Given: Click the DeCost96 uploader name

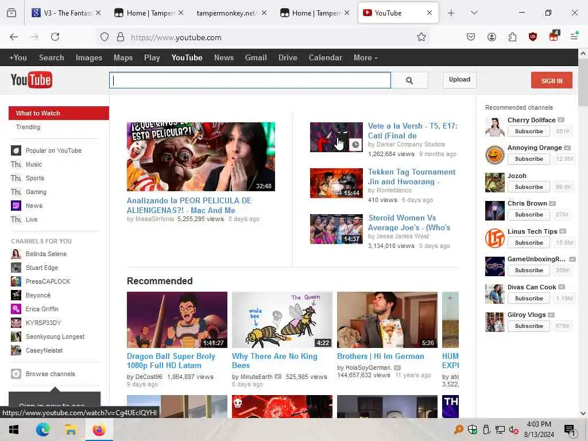Looking at the screenshot, I should pyautogui.click(x=148, y=377).
